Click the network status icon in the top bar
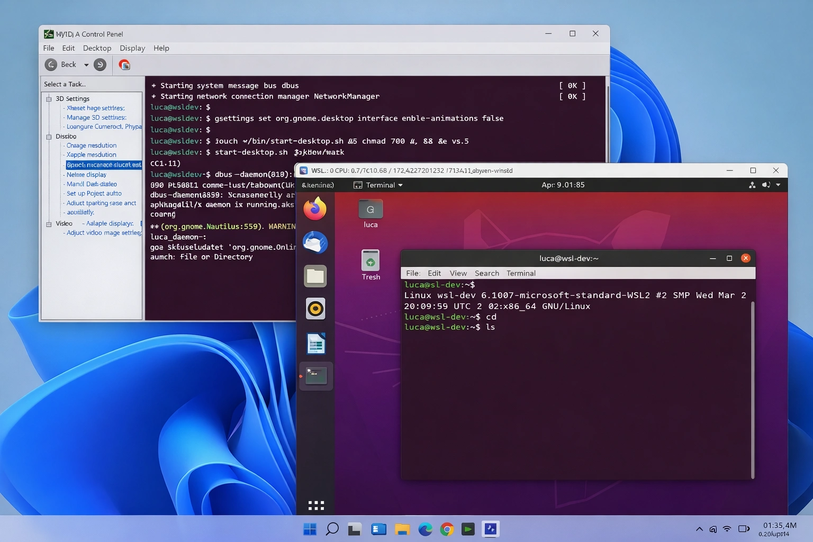Image resolution: width=813 pixels, height=542 pixels. pos(752,185)
